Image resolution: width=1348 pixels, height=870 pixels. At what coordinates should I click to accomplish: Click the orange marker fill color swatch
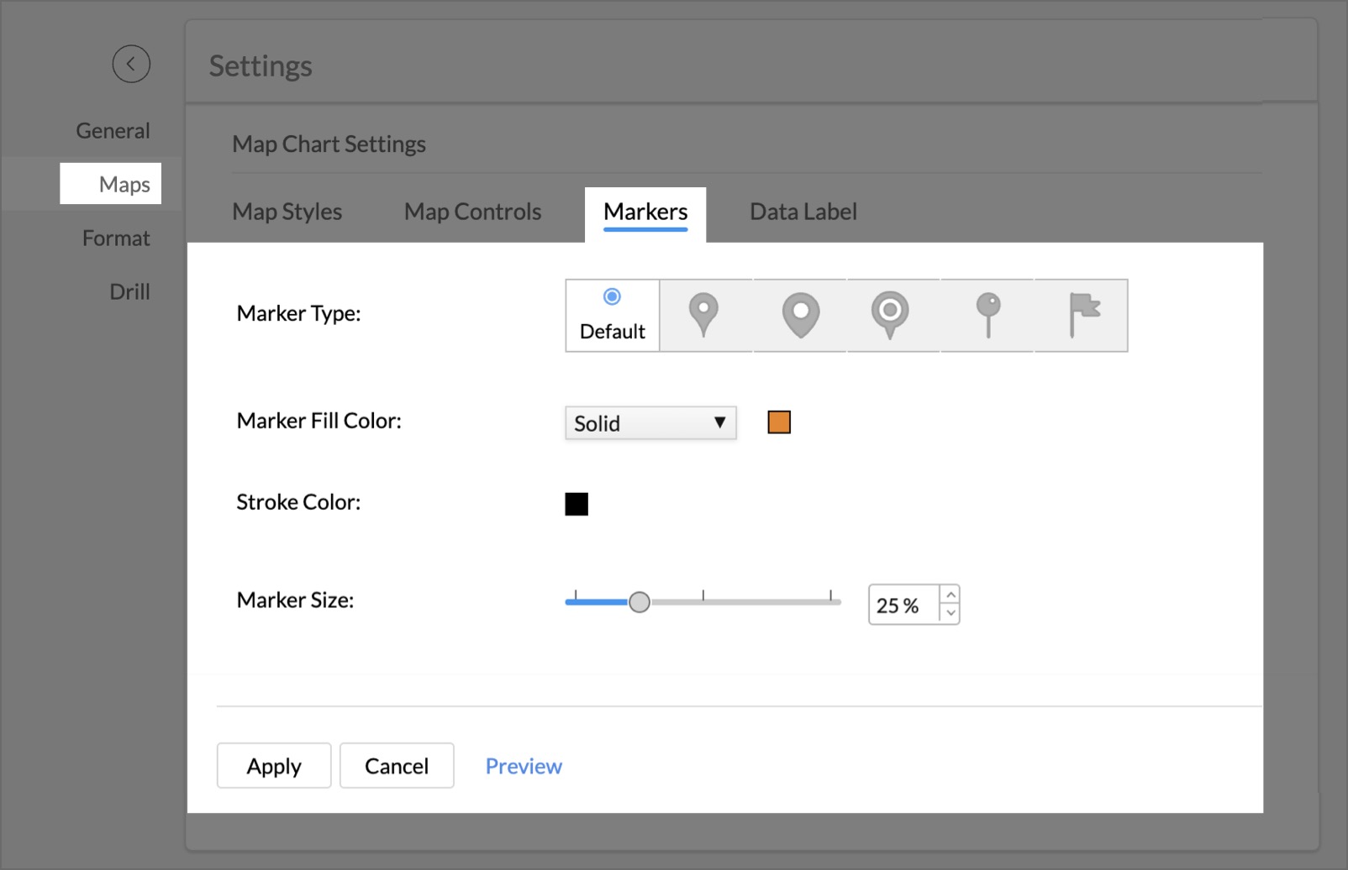tap(779, 422)
